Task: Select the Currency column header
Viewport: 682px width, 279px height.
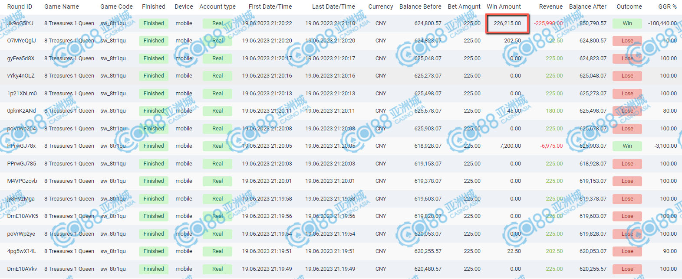Action: click(381, 6)
